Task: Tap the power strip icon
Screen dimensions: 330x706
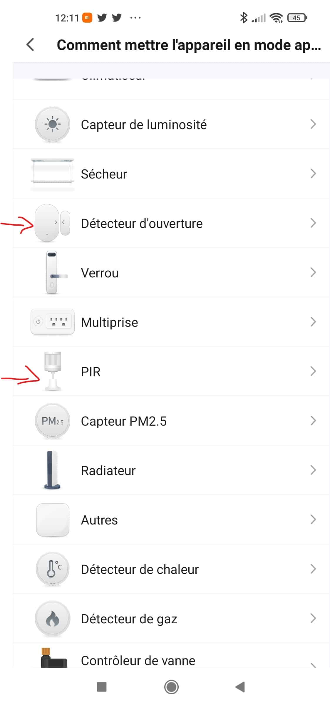Action: click(53, 322)
